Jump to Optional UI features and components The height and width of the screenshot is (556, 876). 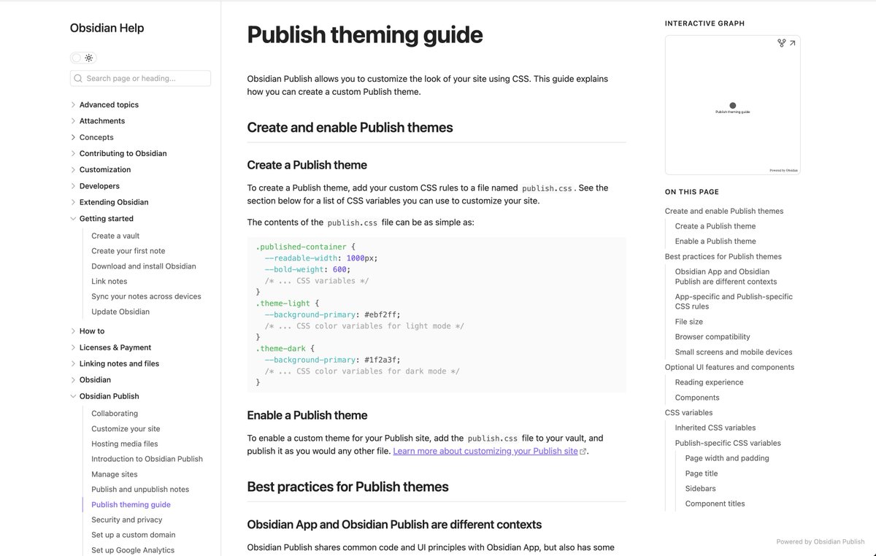point(729,368)
